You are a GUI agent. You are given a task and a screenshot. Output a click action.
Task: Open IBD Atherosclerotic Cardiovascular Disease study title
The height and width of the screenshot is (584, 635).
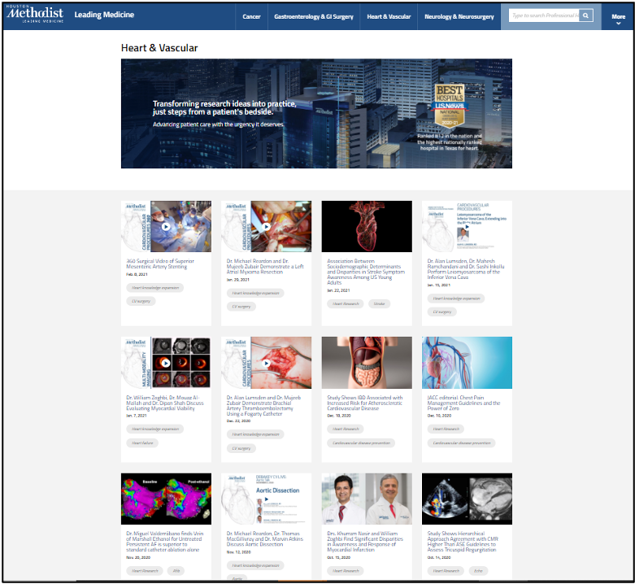(x=365, y=403)
